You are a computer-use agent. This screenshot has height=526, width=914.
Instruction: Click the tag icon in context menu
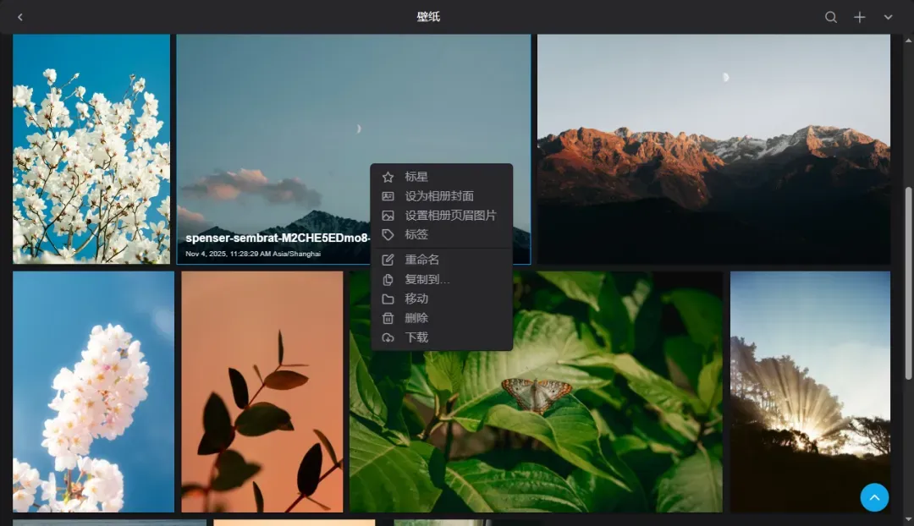(x=388, y=234)
